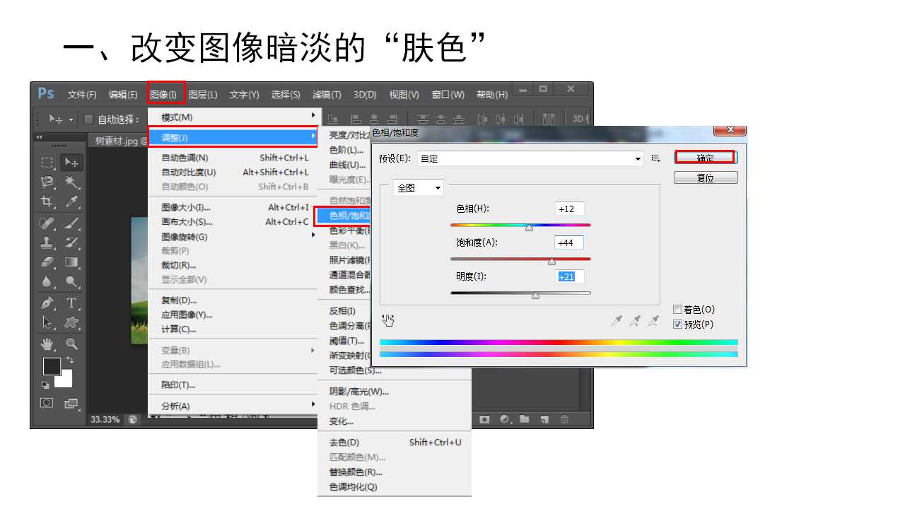Click the 确定 button
The image size is (905, 509).
(x=705, y=158)
